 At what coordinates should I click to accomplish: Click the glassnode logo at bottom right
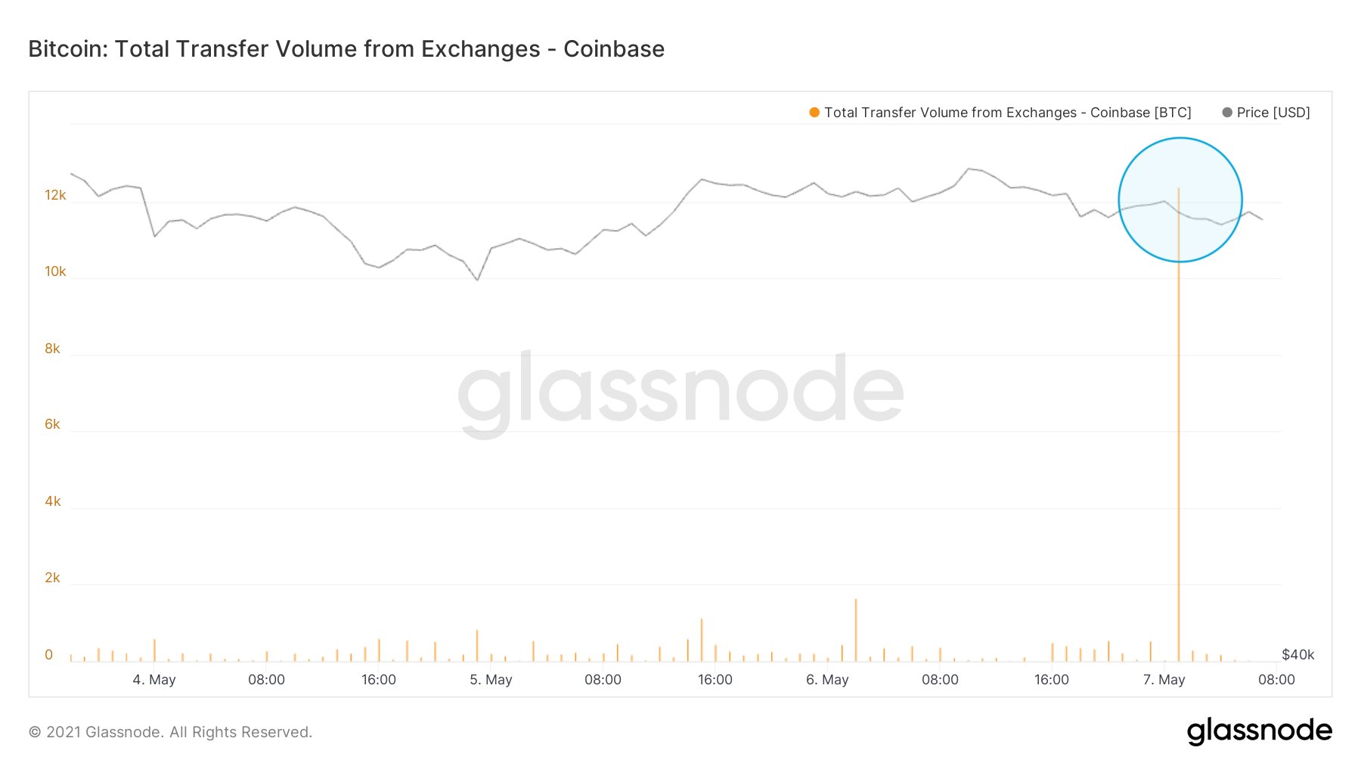pos(1259,731)
